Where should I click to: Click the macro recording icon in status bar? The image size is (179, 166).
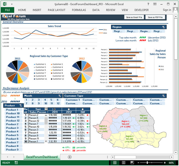[16, 163]
